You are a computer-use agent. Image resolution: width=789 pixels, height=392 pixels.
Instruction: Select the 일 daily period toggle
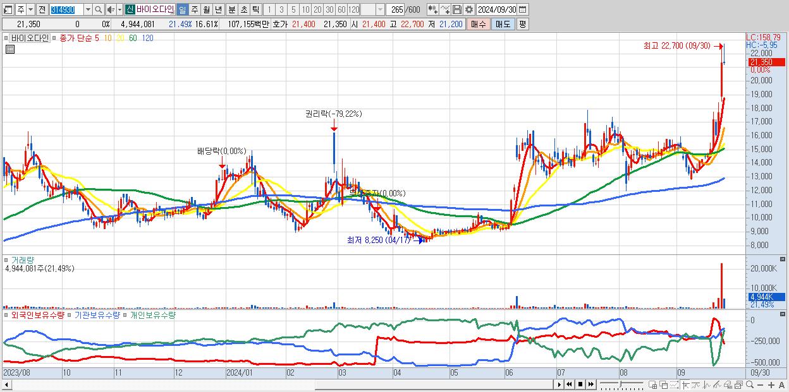pyautogui.click(x=182, y=10)
